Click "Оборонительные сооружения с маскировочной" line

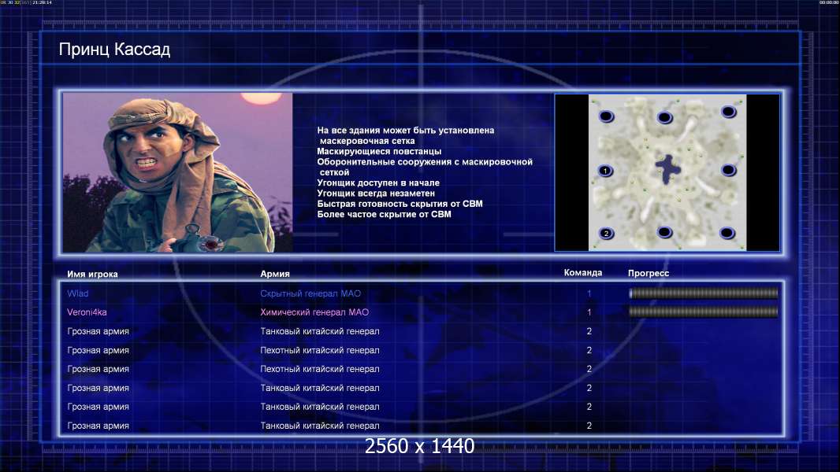(x=425, y=162)
